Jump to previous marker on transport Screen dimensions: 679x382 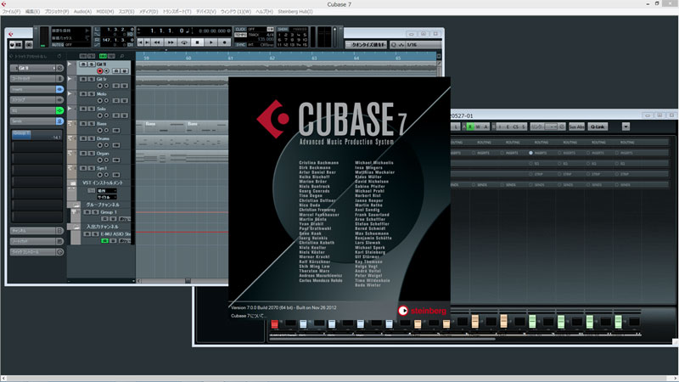click(140, 42)
